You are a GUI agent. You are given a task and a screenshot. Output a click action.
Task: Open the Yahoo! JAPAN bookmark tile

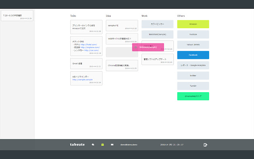[193, 45]
